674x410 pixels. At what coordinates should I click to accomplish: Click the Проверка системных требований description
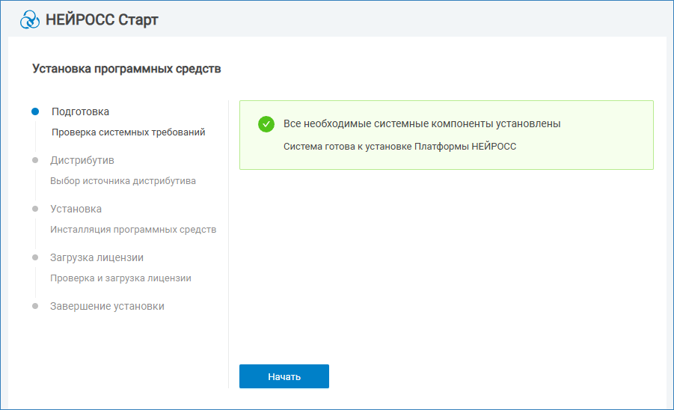[x=128, y=132]
